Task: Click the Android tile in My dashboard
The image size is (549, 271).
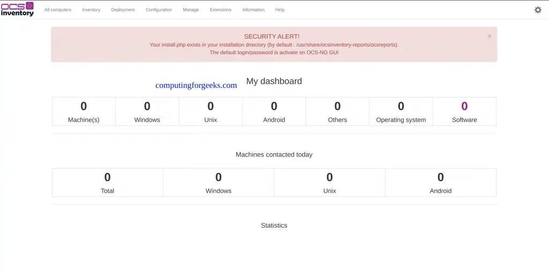Action: [274, 111]
